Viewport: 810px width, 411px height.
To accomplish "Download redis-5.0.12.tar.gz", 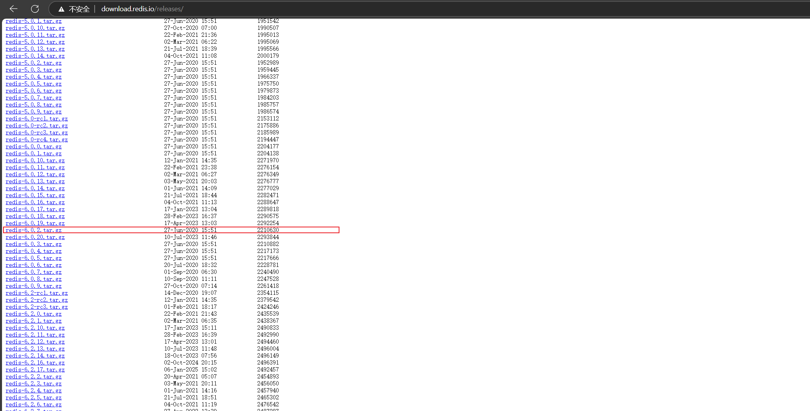I will pyautogui.click(x=35, y=42).
